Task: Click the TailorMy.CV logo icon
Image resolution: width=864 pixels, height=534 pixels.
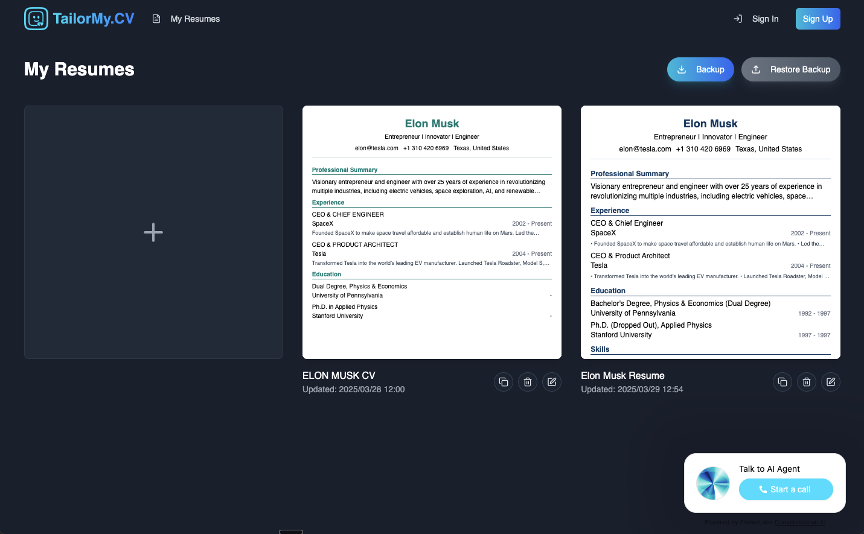Action: tap(36, 19)
